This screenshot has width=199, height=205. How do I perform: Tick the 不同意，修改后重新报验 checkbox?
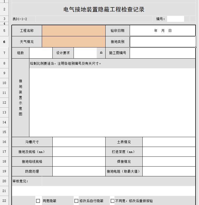tap(112, 201)
